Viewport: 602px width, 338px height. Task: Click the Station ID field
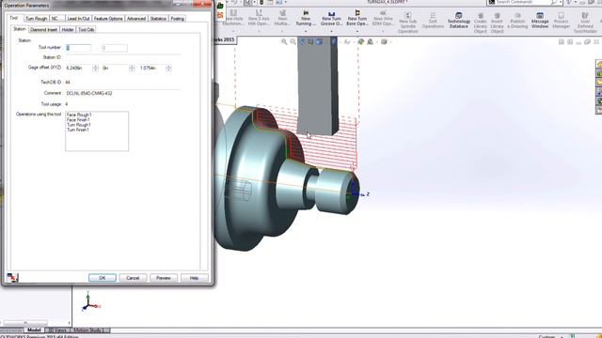tap(123, 57)
